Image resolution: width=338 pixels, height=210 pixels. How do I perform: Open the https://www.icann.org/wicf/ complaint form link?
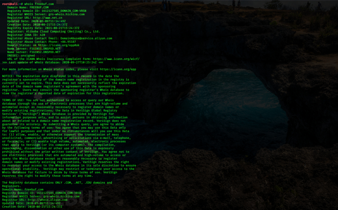pyautogui.click(x=117, y=59)
